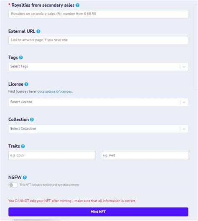Click inside the Select Tags combo box
The height and width of the screenshot is (221, 198).
click(x=94, y=67)
